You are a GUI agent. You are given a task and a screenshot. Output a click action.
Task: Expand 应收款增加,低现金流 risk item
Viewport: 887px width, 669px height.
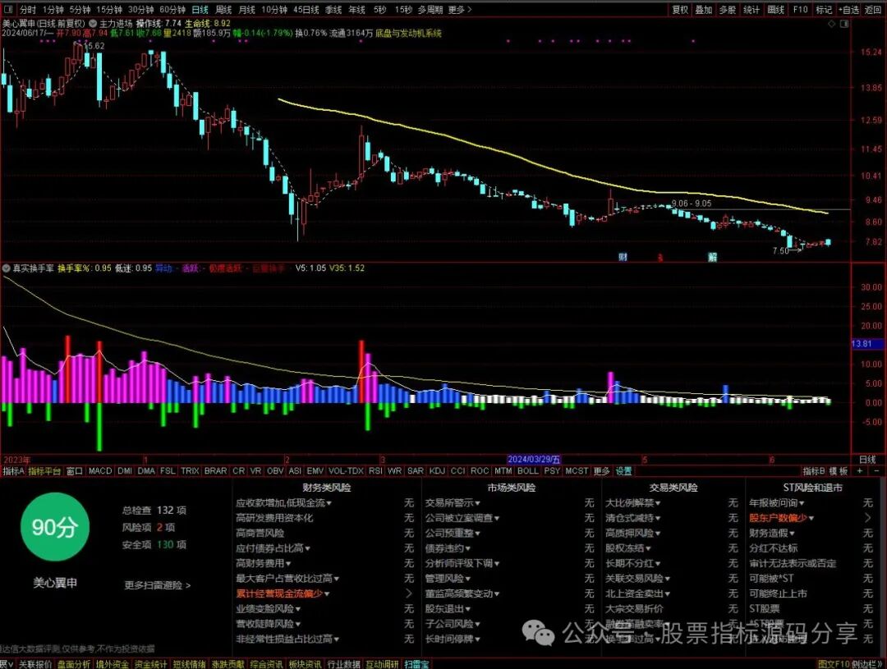283,502
